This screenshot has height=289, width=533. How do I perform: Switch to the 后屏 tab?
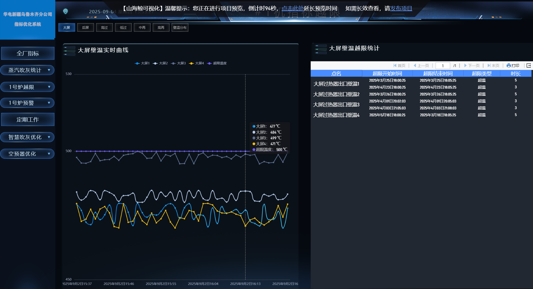[86, 28]
